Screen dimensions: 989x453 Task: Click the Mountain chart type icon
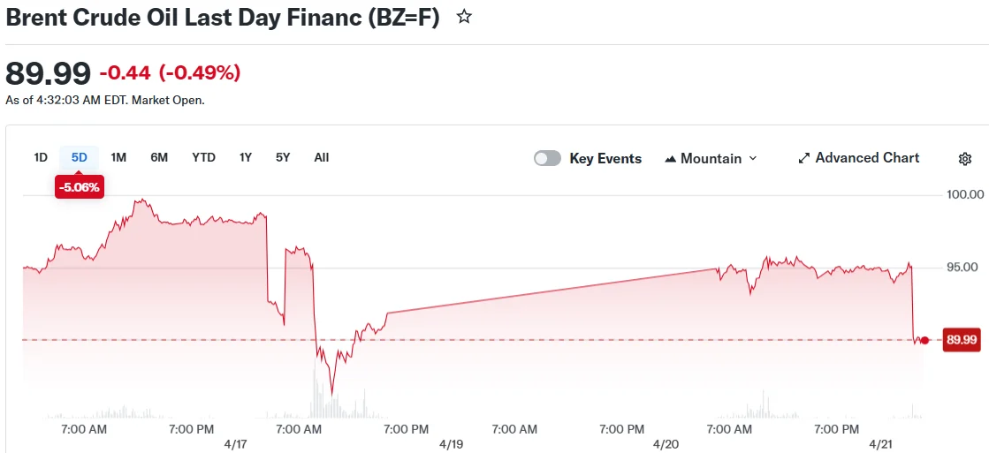click(x=671, y=159)
